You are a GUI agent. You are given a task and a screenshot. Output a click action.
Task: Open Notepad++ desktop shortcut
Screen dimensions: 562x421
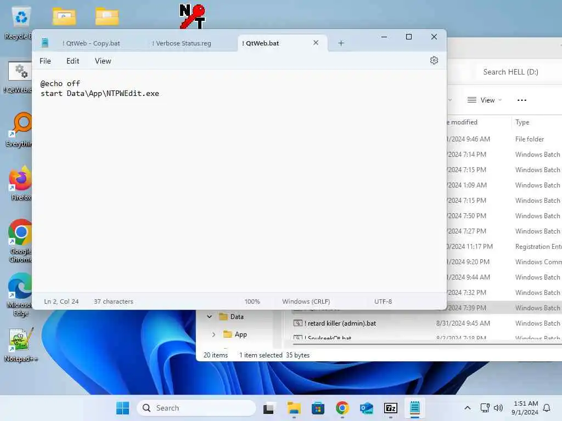[21, 344]
